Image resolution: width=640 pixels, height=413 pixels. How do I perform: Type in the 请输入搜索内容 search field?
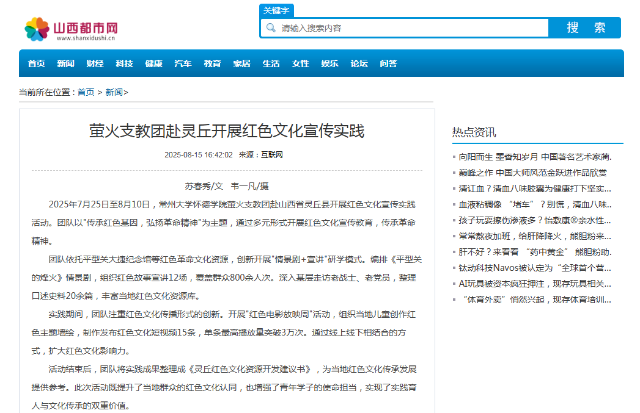410,28
